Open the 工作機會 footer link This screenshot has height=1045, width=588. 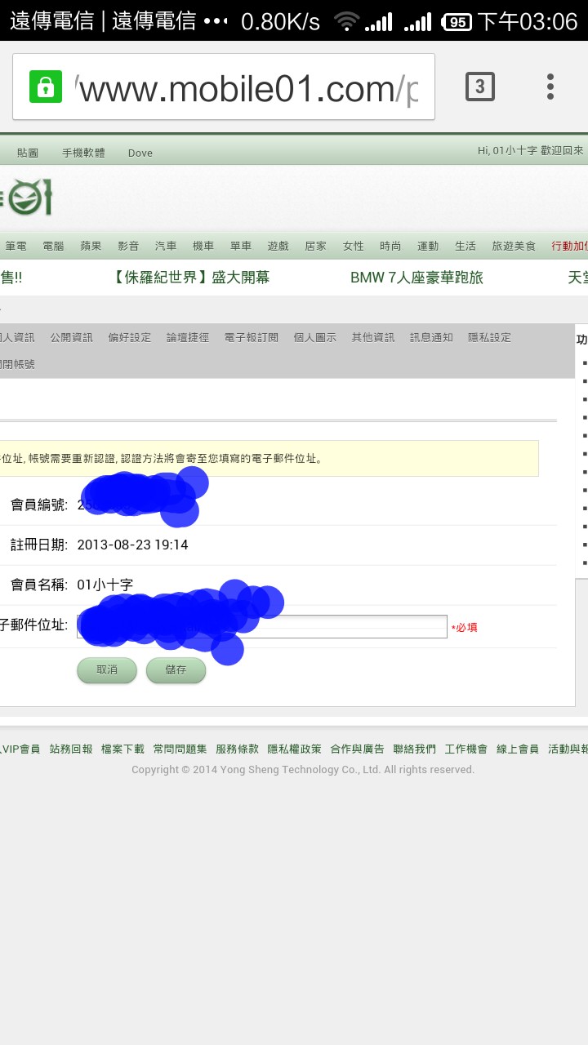(466, 749)
